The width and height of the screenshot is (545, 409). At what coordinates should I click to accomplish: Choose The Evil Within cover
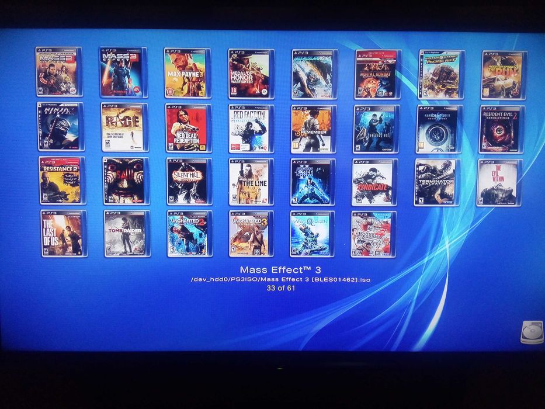[499, 183]
